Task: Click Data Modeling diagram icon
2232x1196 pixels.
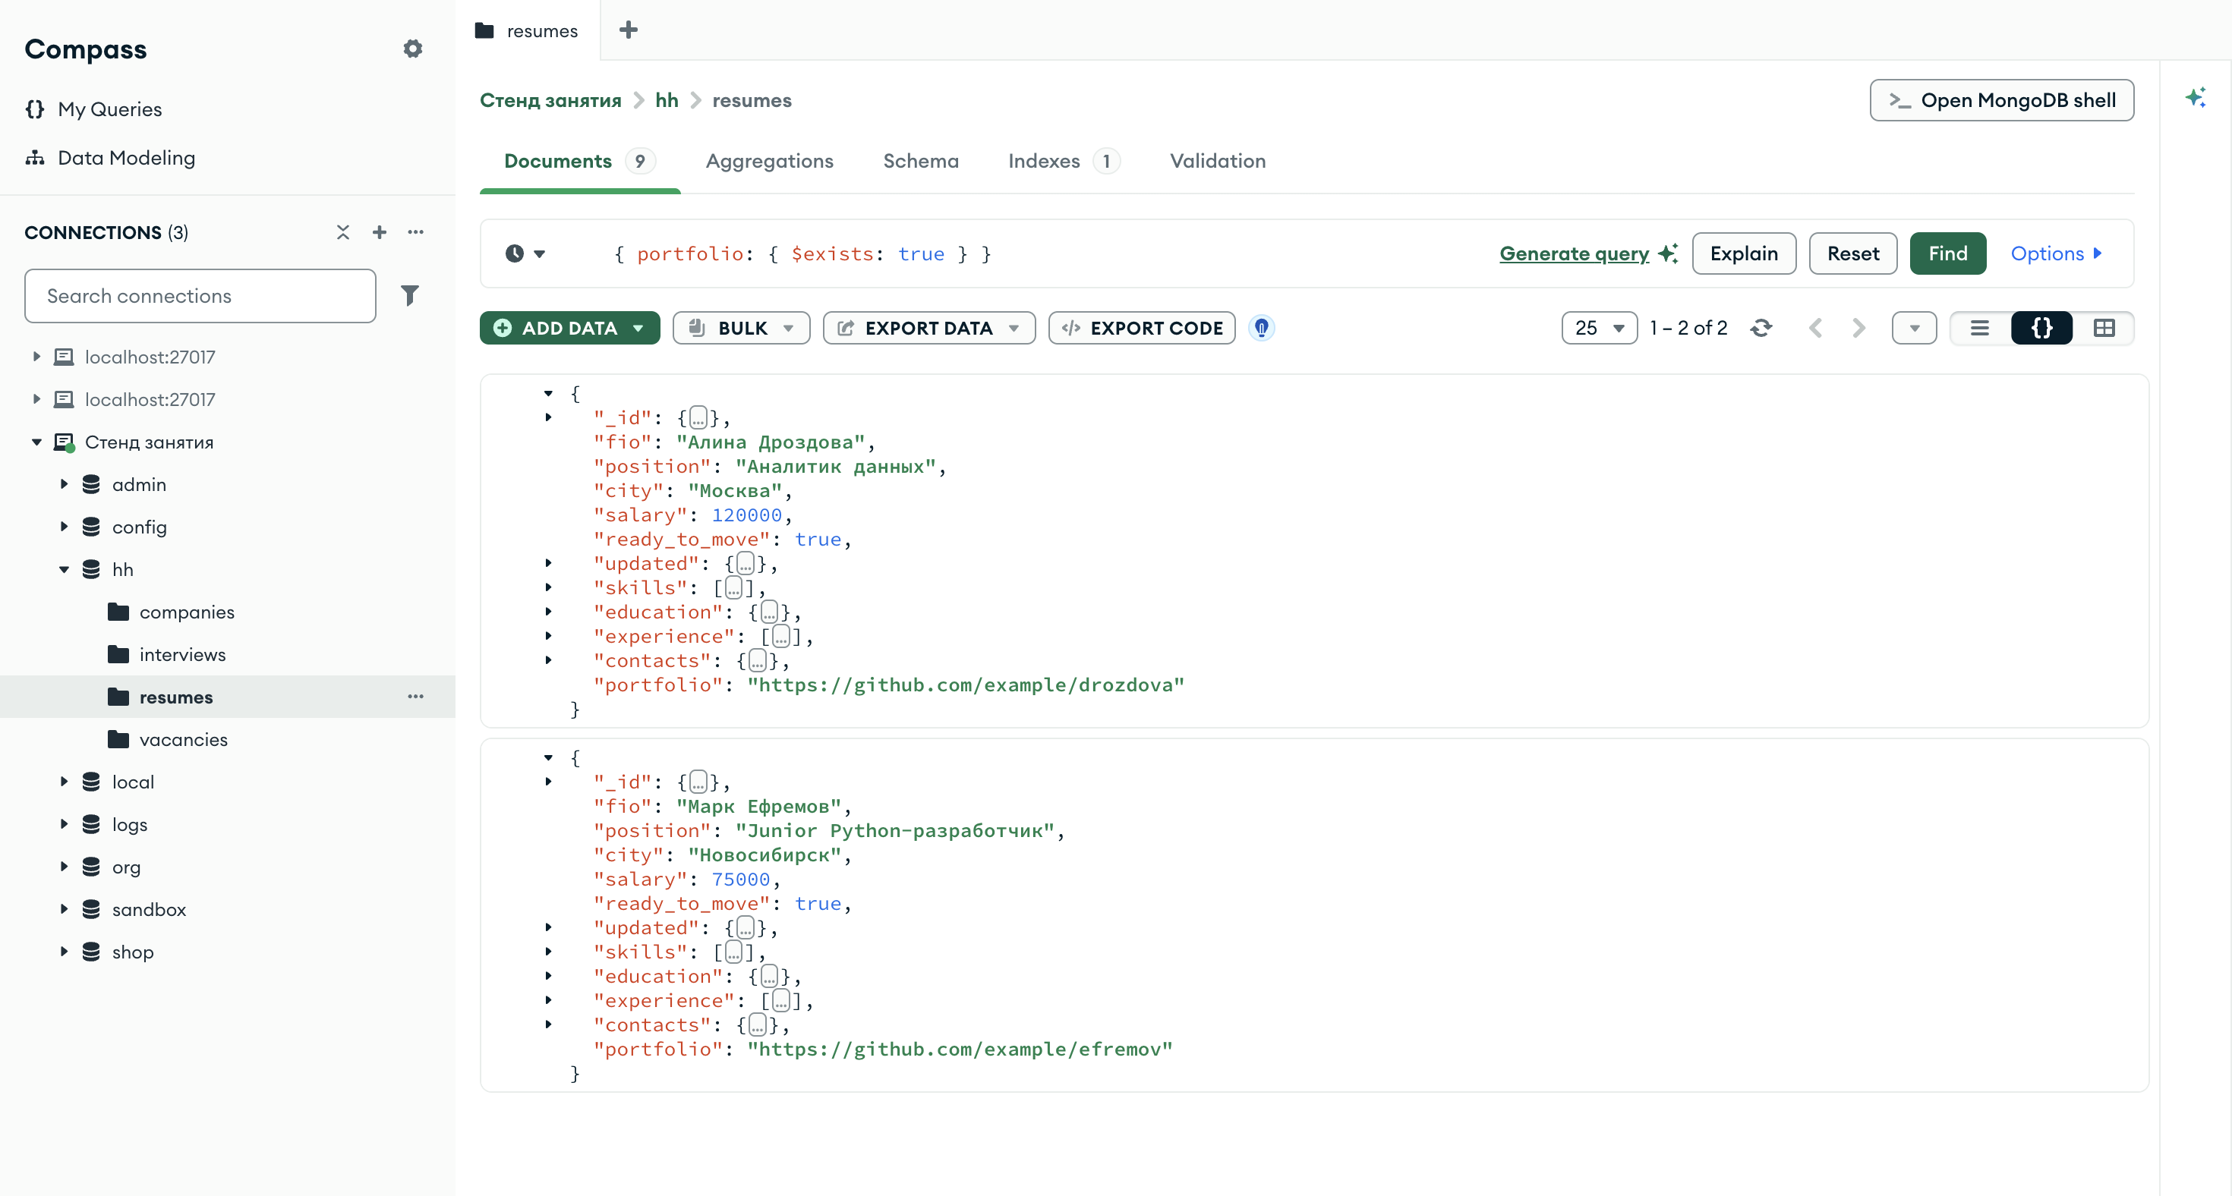Action: (35, 158)
